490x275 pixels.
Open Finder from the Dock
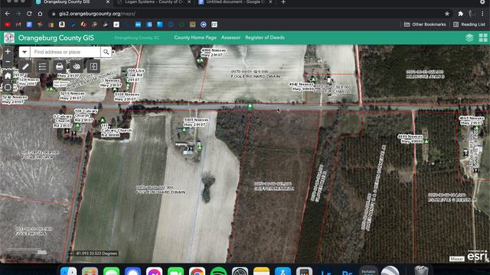[x=68, y=271]
